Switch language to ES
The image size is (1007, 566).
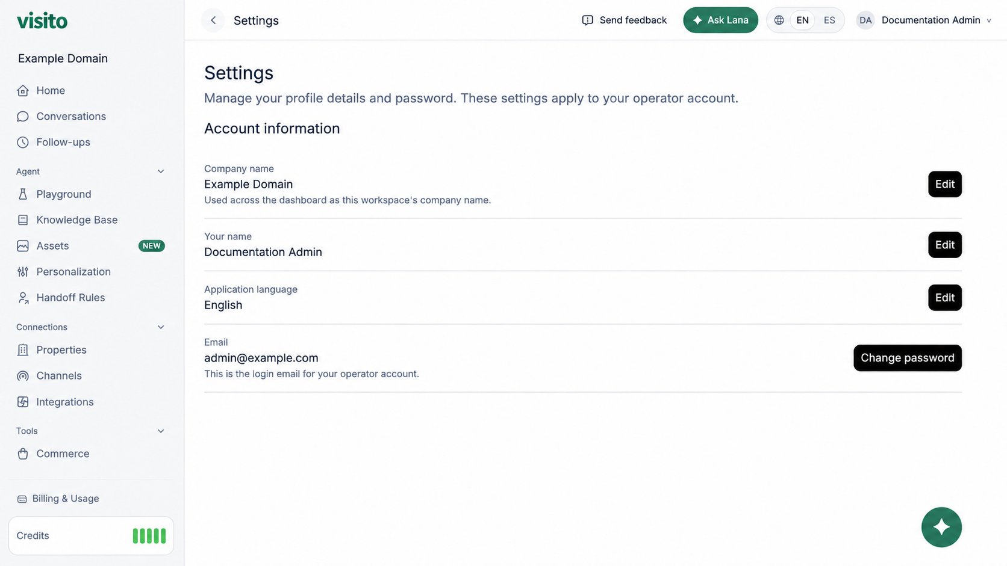829,20
